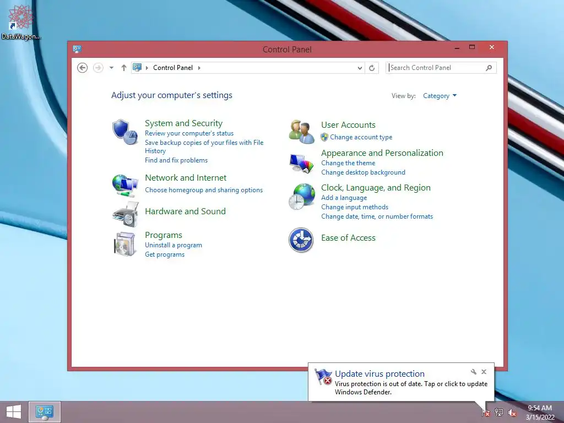Image resolution: width=564 pixels, height=423 pixels.
Task: Click the Forward arrow navigation button
Action: (x=98, y=68)
